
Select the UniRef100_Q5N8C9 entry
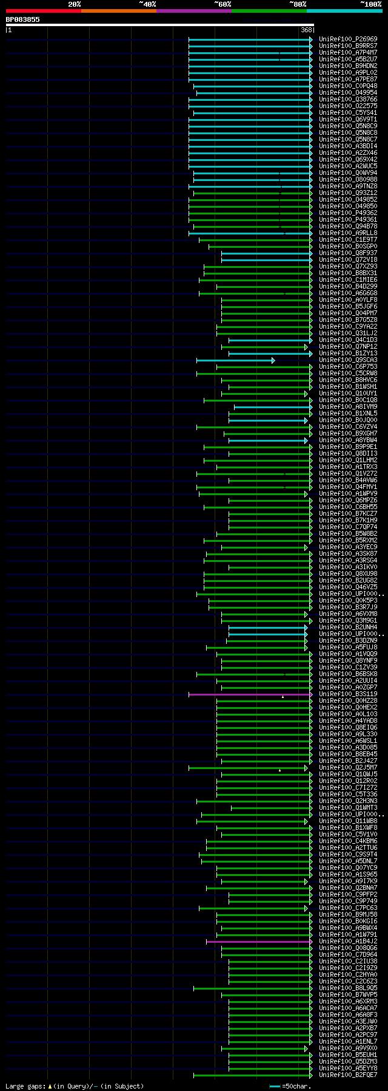348,126
